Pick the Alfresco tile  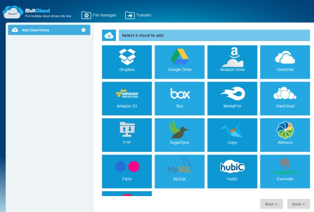[x=285, y=135]
